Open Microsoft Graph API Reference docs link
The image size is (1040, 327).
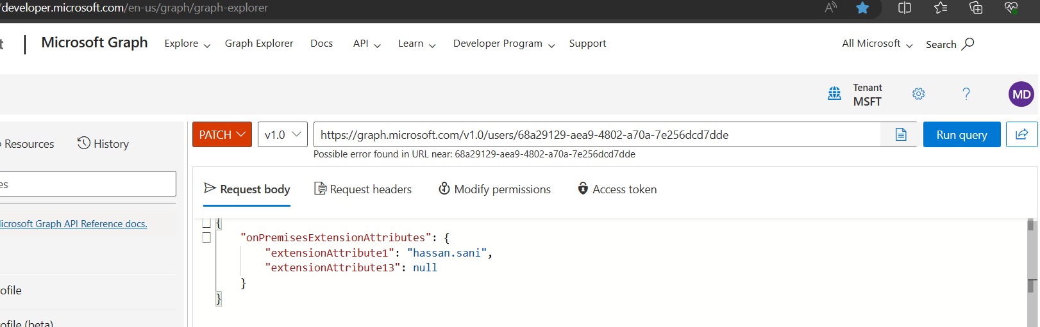(x=73, y=223)
